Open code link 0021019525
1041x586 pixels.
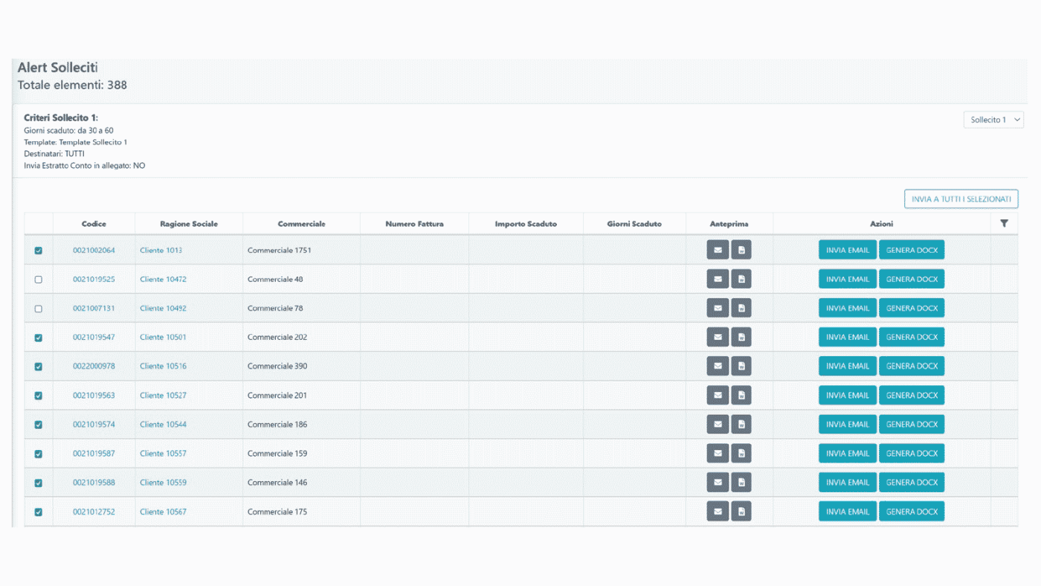pos(94,279)
